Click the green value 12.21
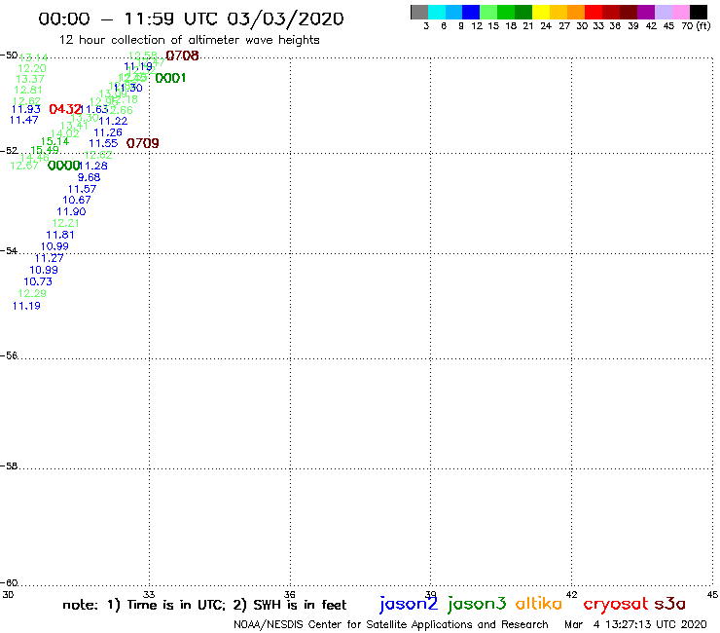Screen dimensions: 720x633 pos(65,223)
